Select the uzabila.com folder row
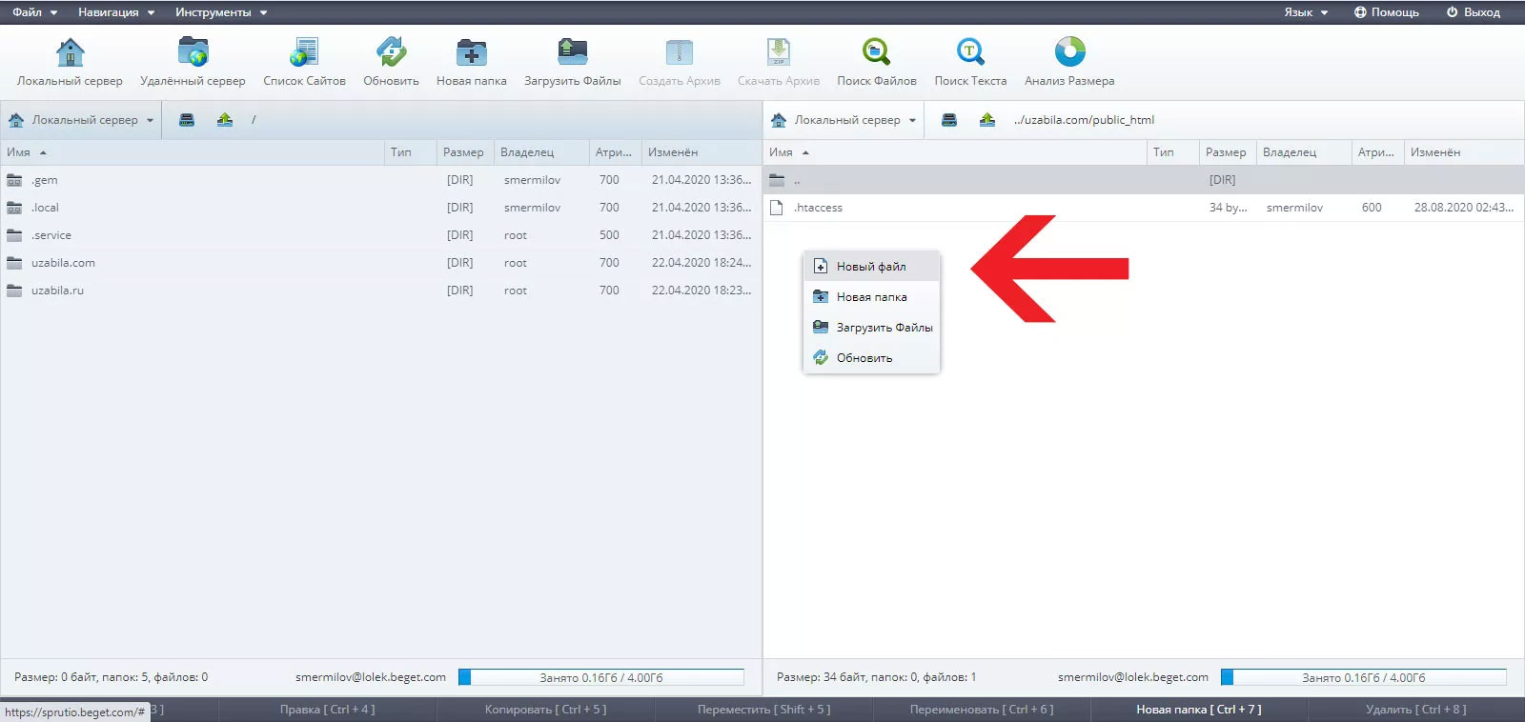 pos(63,263)
